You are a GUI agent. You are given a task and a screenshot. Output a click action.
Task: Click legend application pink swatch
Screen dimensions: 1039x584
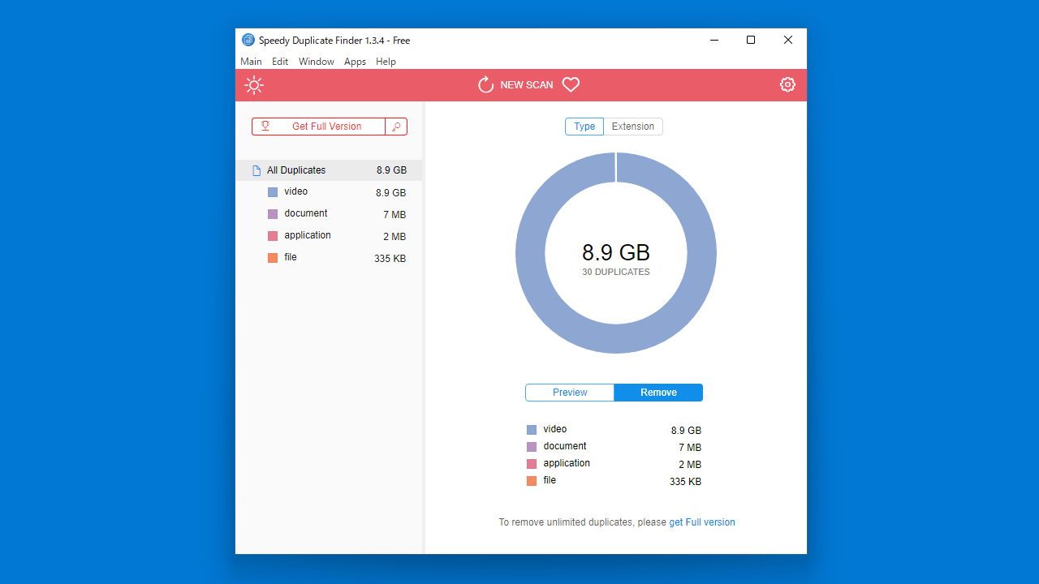click(x=532, y=464)
